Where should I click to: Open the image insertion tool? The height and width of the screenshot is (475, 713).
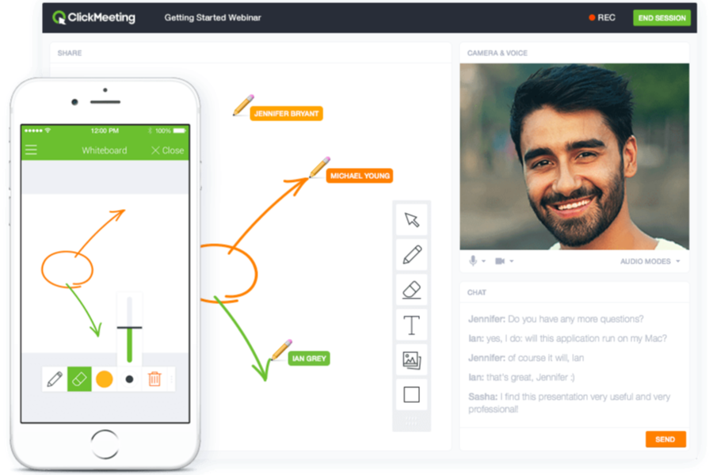411,359
